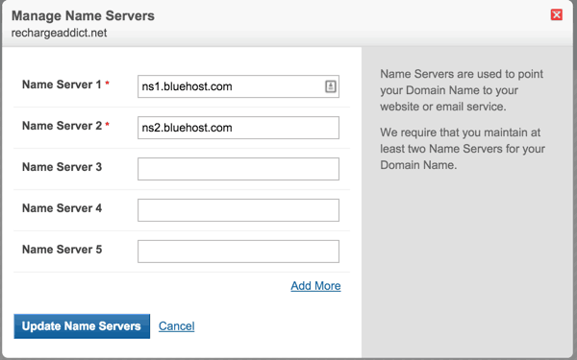Click the Name Server 5 label
Viewport: 577px width, 360px height.
[x=62, y=249]
